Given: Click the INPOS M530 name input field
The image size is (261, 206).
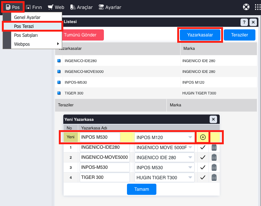Looking at the screenshot, I should (100, 137).
